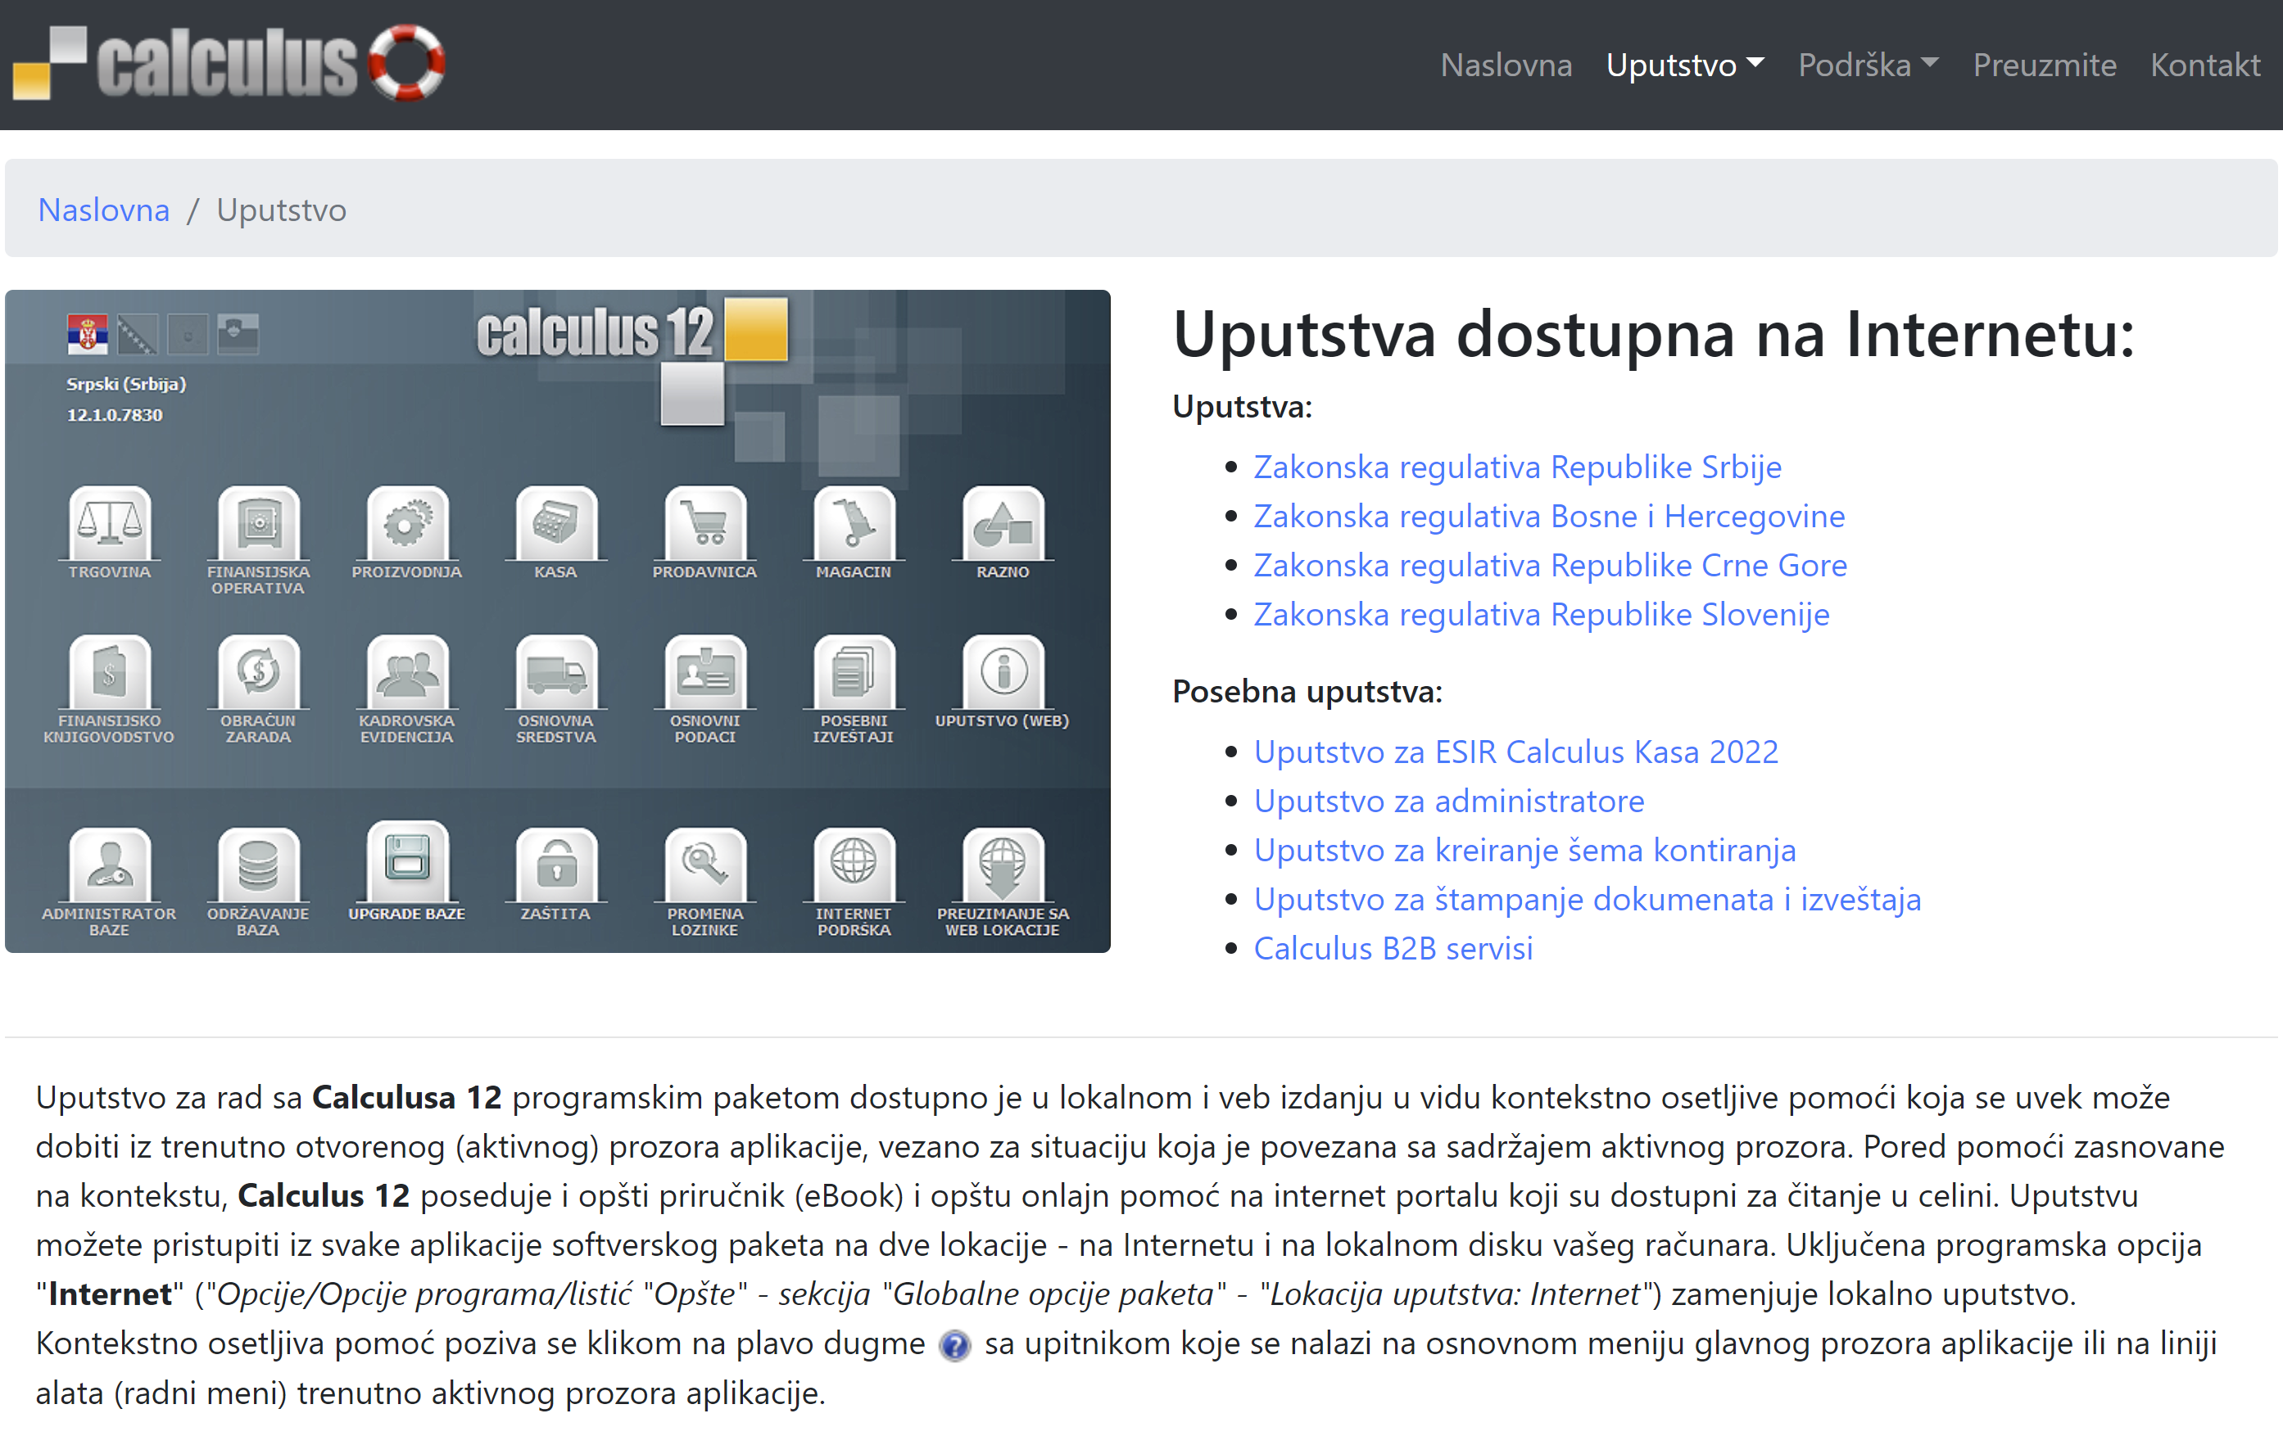Click the Naslovna breadcrumb link
The height and width of the screenshot is (1445, 2283).
(x=103, y=210)
